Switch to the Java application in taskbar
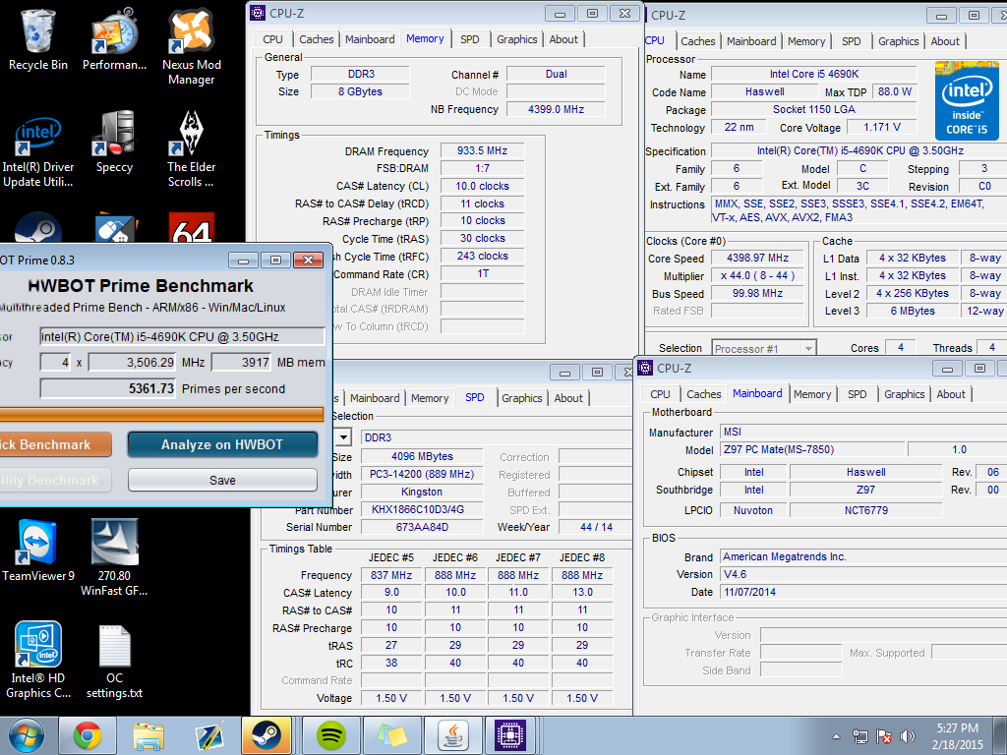 point(453,735)
